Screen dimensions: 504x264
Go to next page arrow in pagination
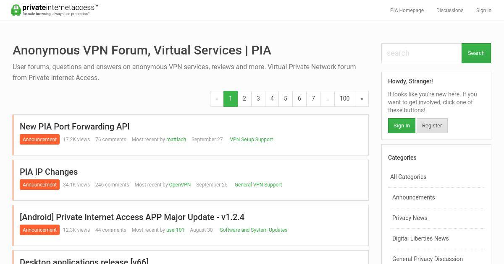pyautogui.click(x=362, y=98)
